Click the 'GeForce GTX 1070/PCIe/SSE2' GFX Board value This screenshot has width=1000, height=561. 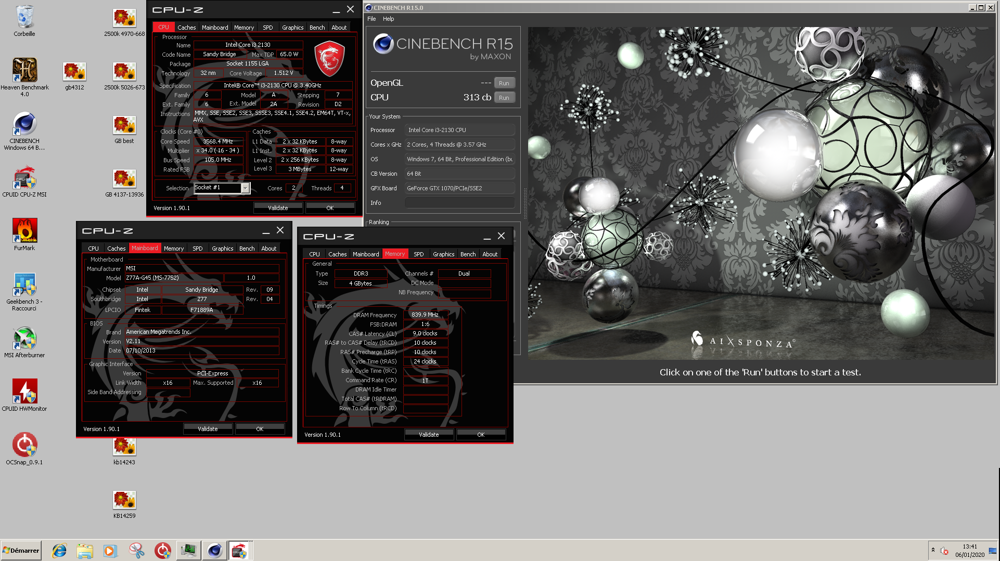(460, 188)
